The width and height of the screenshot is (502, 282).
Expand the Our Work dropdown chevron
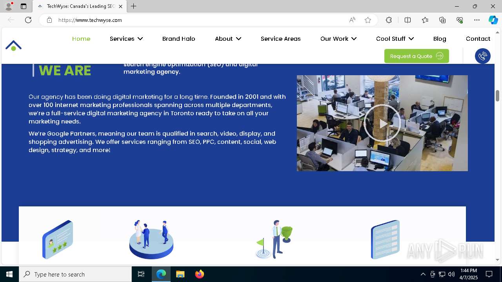(354, 39)
